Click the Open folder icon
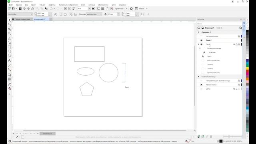This screenshot has height=144, width=256. pyautogui.click(x=14, y=8)
